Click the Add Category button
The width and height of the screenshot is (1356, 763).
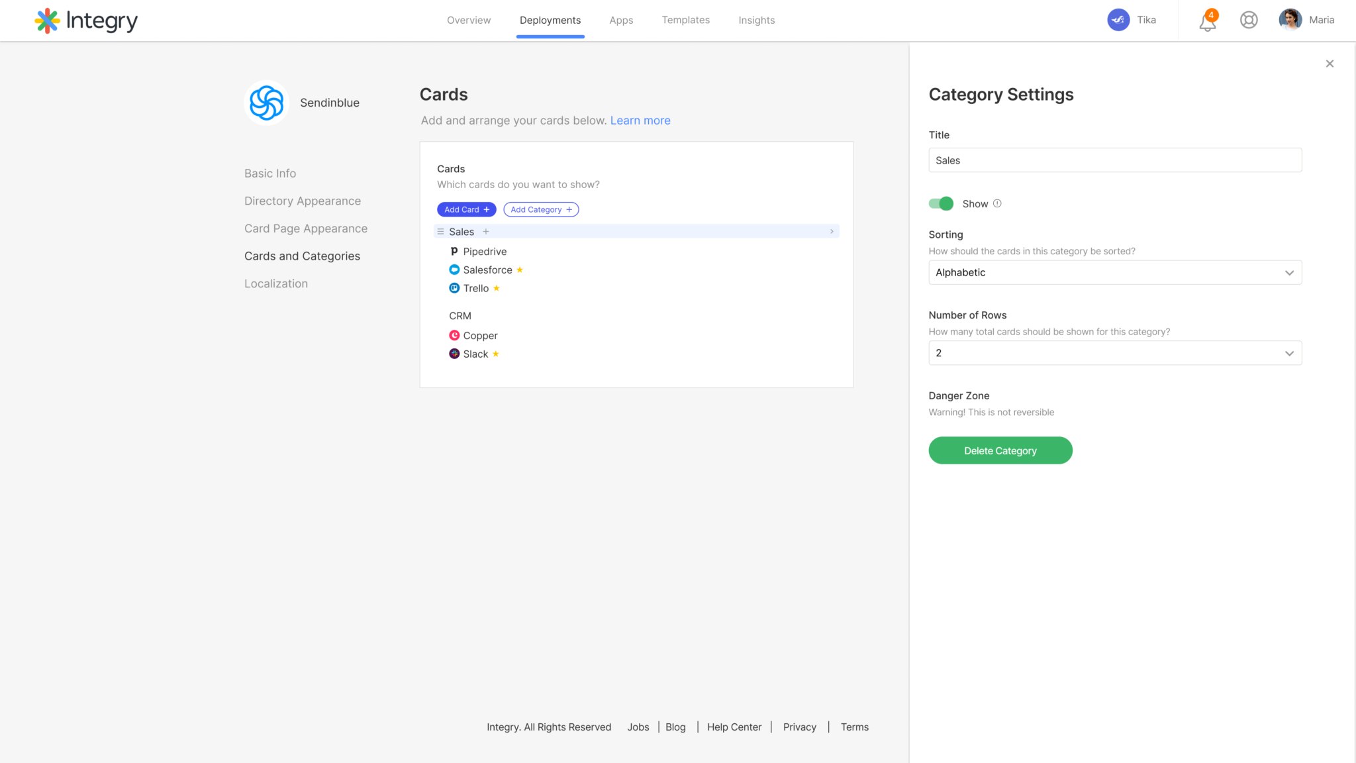click(x=541, y=209)
